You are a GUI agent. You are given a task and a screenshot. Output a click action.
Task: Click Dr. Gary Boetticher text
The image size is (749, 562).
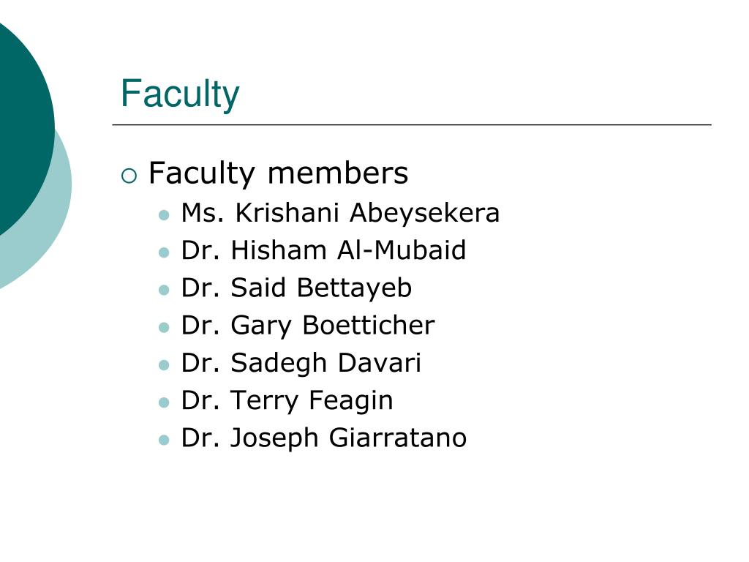[308, 326]
